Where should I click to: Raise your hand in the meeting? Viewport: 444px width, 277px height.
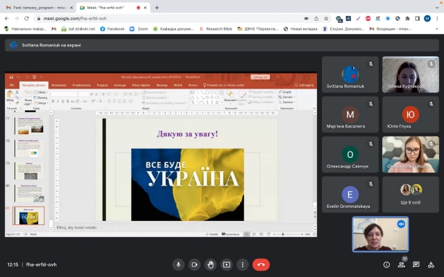(x=210, y=265)
